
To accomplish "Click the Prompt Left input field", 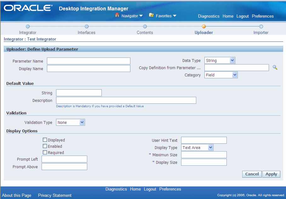I will pos(64,159).
